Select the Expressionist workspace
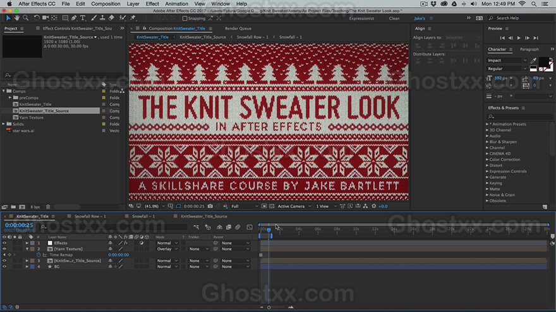The height and width of the screenshot is (312, 556). [x=361, y=18]
